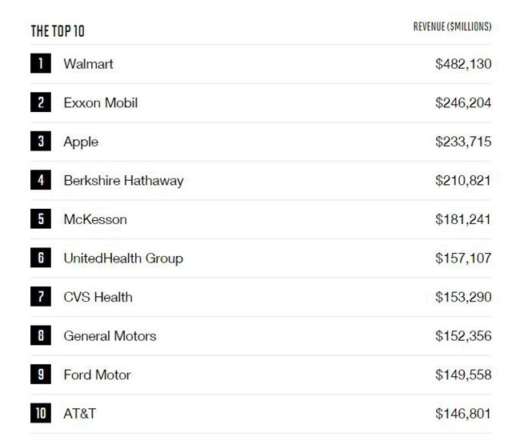Click the McKesson company name

[95, 219]
